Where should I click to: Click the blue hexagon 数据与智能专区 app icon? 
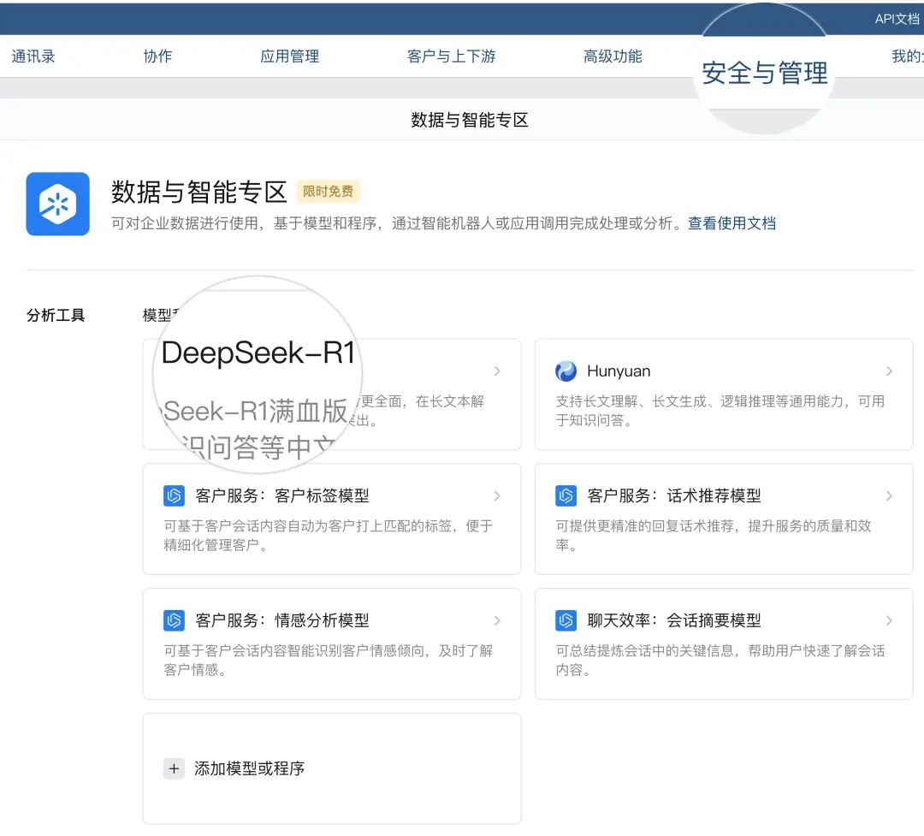click(x=58, y=204)
